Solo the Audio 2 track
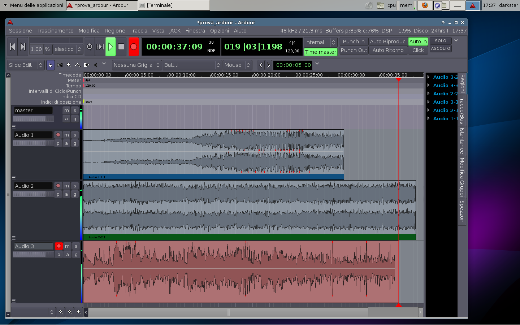This screenshot has width=520, height=325. (75, 186)
